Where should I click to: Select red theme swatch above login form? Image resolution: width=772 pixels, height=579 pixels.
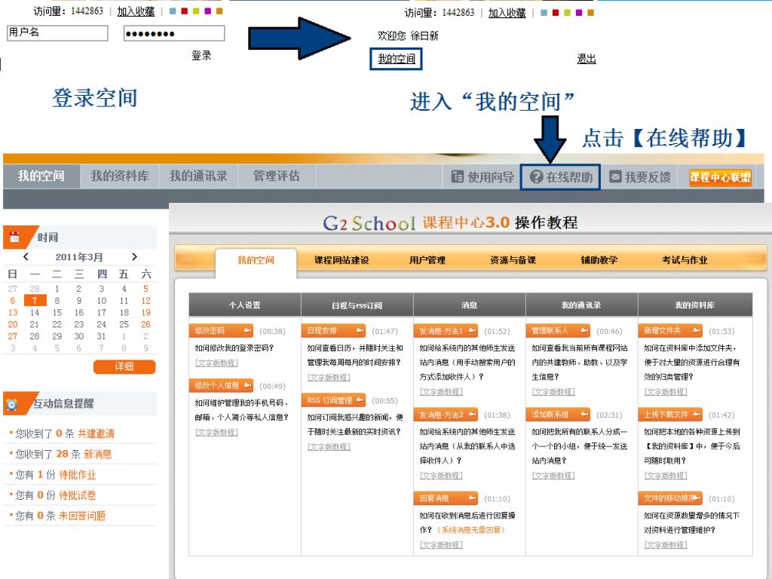click(184, 12)
